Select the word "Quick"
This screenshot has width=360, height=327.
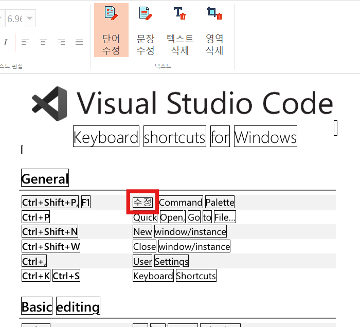[145, 217]
